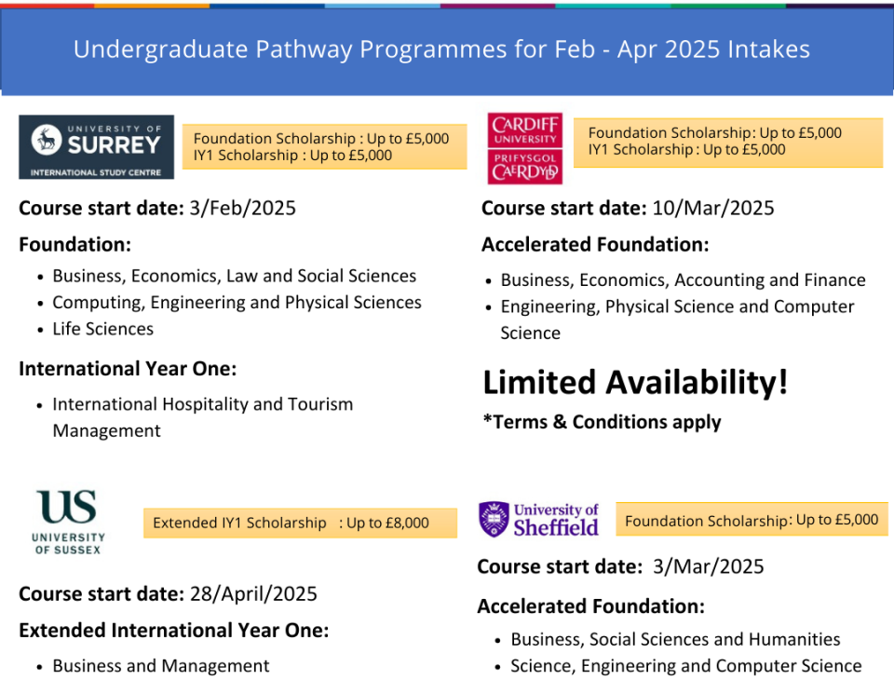Click the Business and Management course item
This screenshot has width=894, height=694.
160,666
